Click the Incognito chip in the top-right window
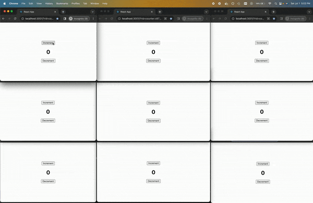This screenshot has height=203, width=313. tap(295, 19)
